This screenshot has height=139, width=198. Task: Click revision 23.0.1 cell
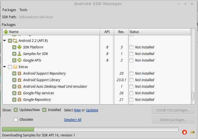121,80
